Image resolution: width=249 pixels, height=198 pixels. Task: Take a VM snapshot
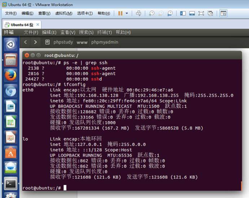(x=152, y=13)
